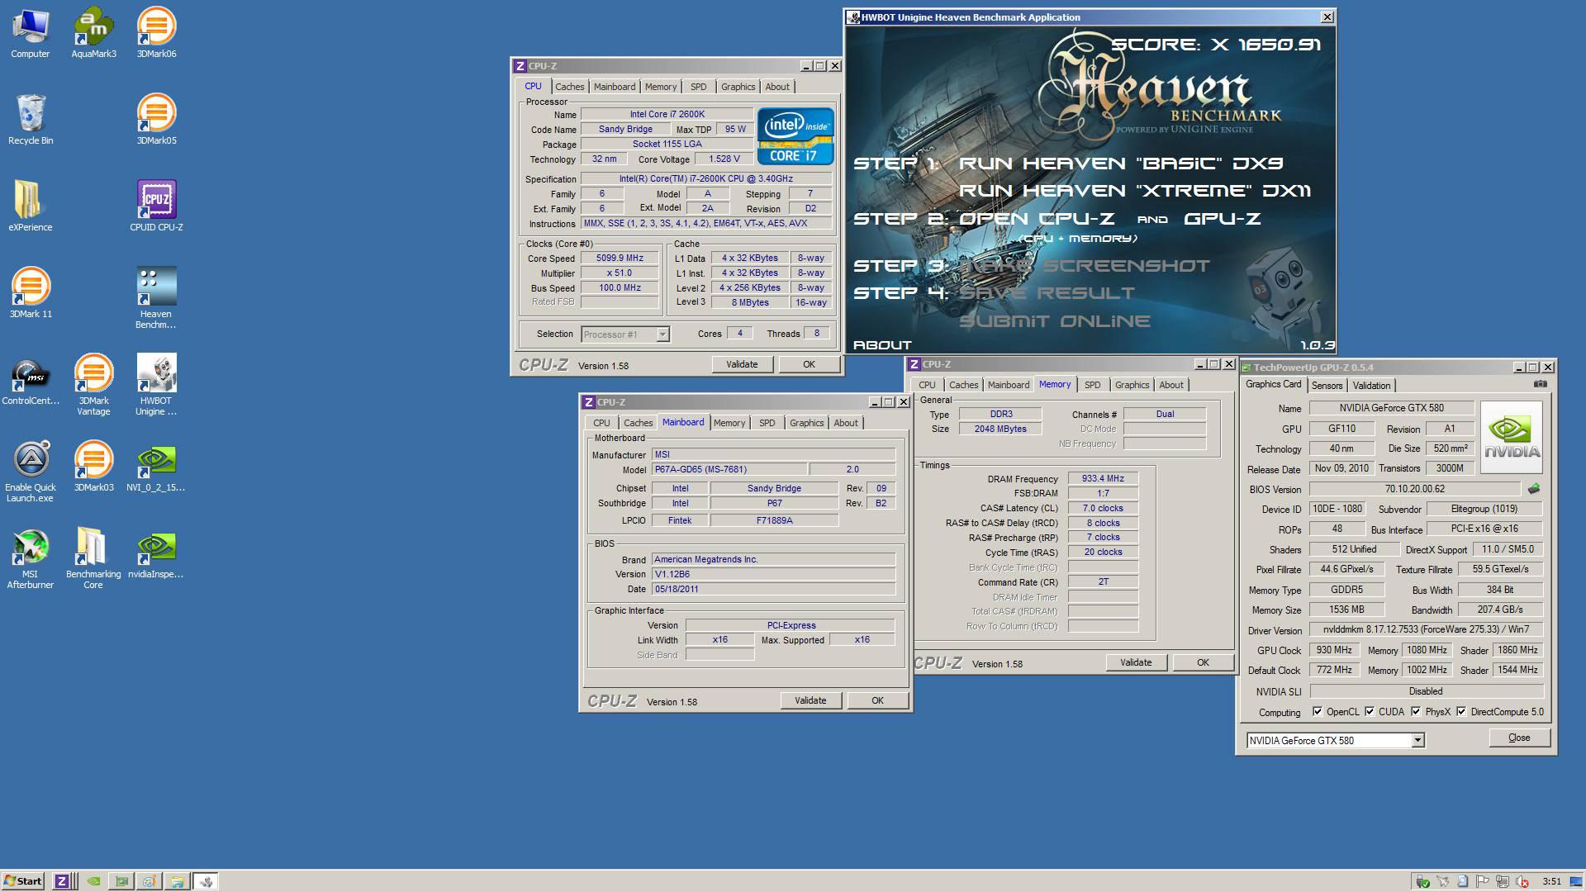Open About tab in Memory CPU-Z window

tap(1171, 385)
